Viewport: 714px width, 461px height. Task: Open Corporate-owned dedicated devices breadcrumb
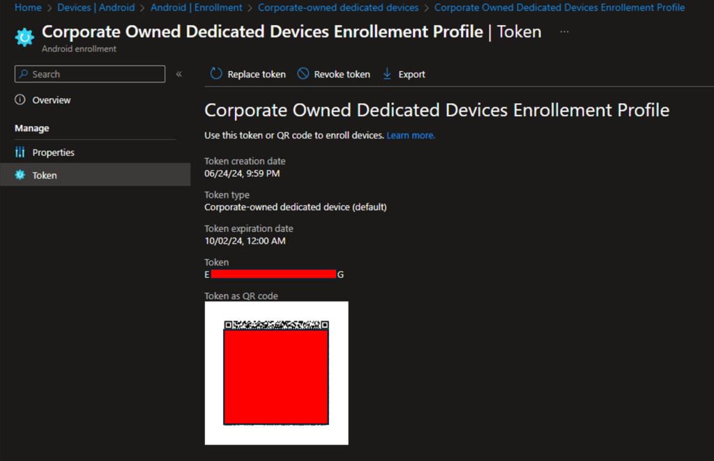pyautogui.click(x=338, y=7)
